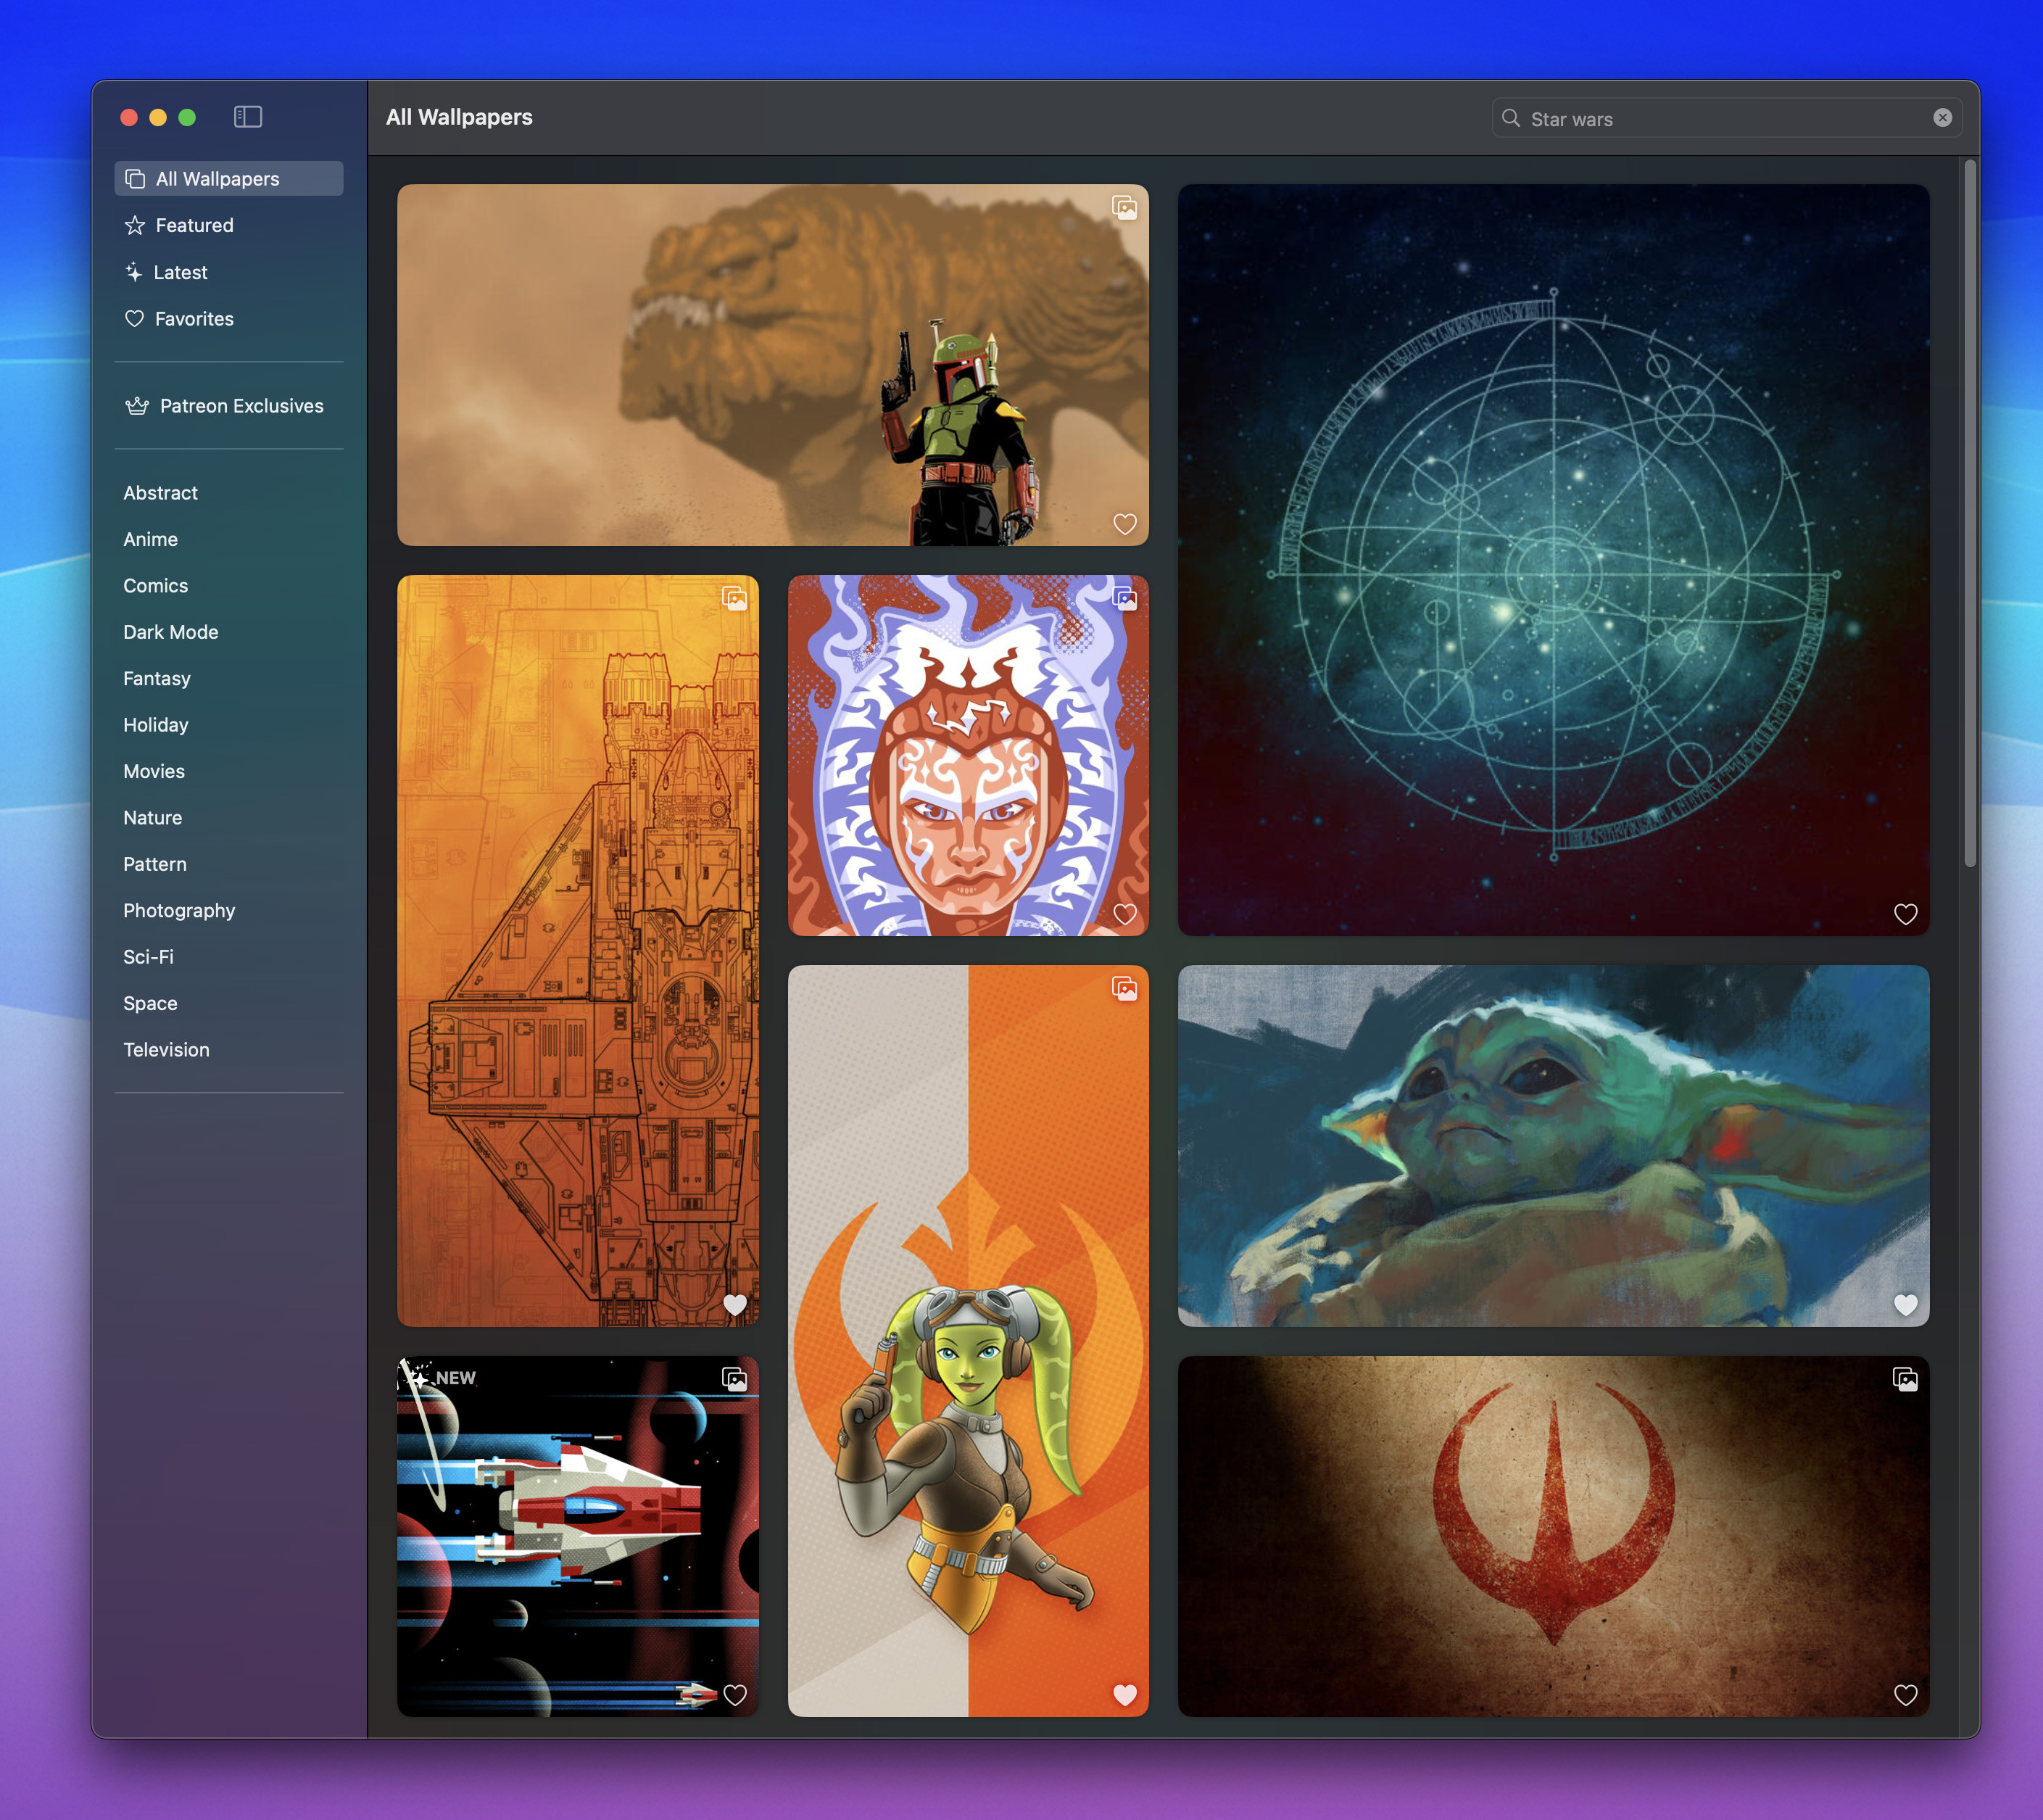This screenshot has height=1820, width=2043.
Task: Toggle the sidebar visibility icon
Action: point(247,117)
